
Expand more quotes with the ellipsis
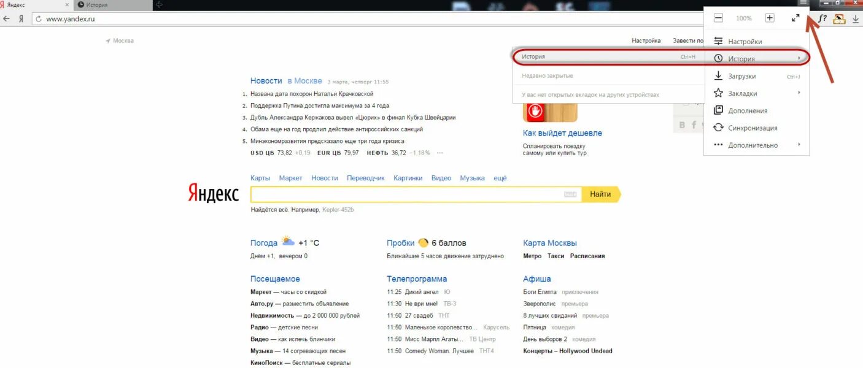[439, 153]
